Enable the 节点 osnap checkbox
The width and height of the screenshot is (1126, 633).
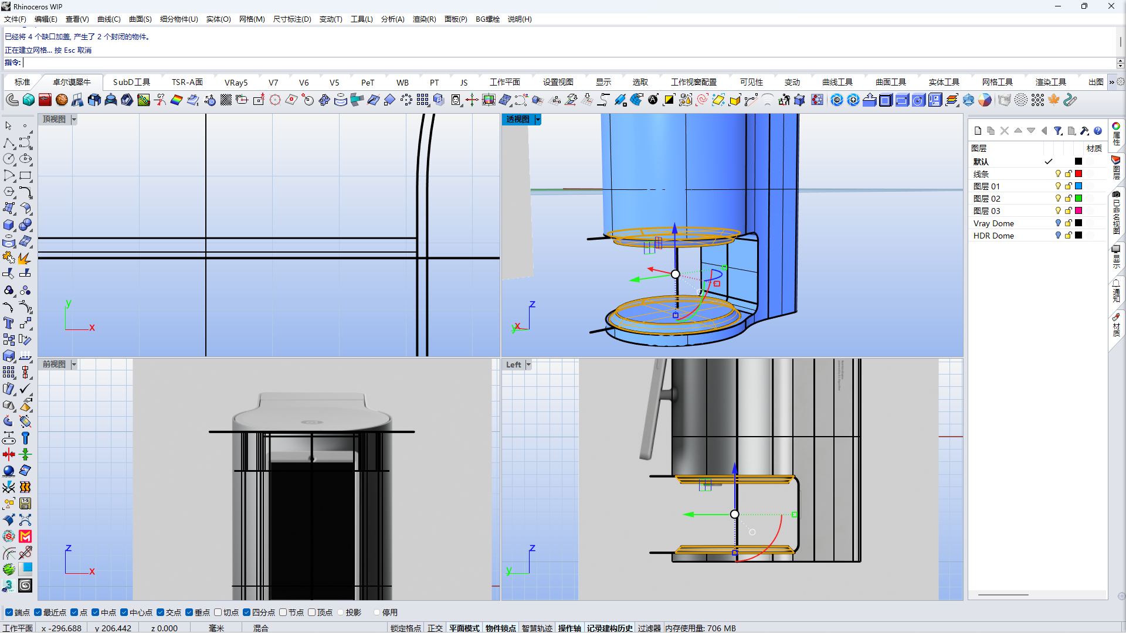click(x=283, y=612)
